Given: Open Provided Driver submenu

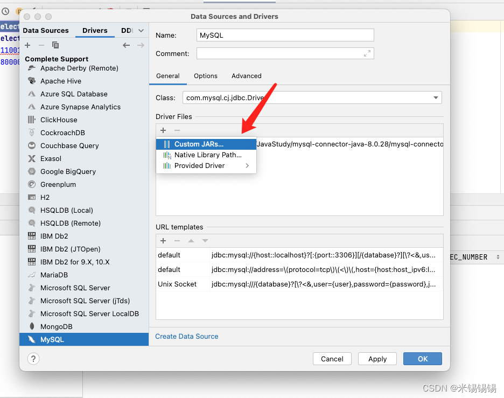Looking at the screenshot, I should [206, 165].
